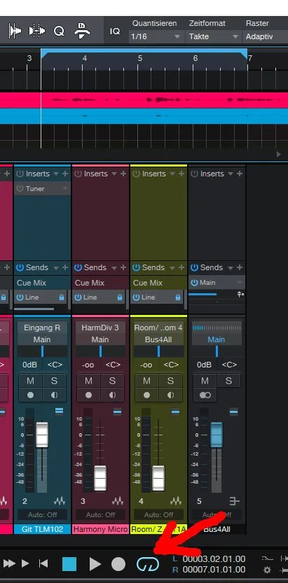The width and height of the screenshot is (288, 583).
Task: Open the Main output selector on Git TLM102
Action: [42, 339]
